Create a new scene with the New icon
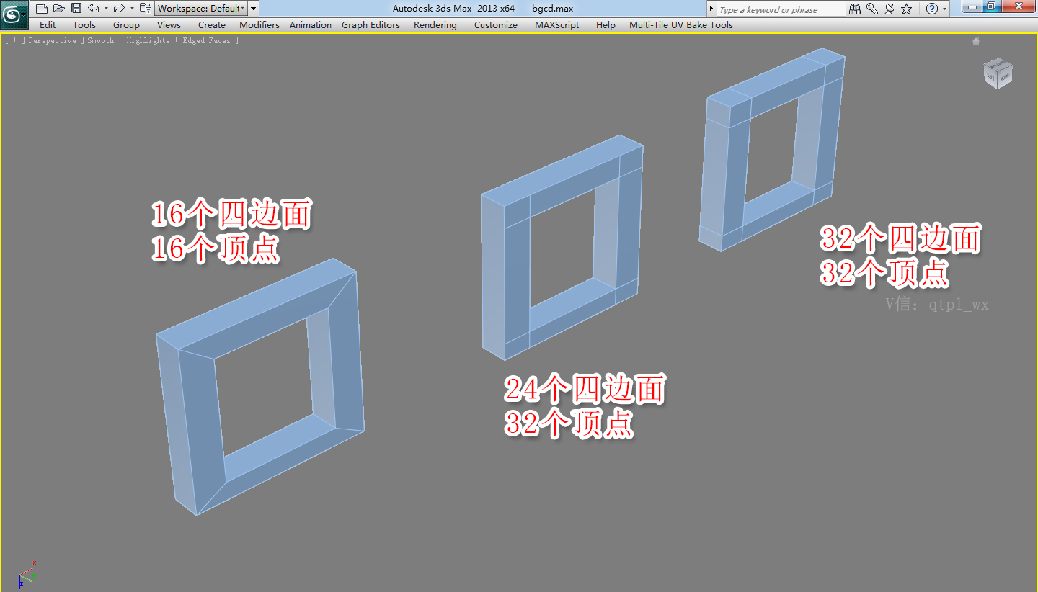The height and width of the screenshot is (592, 1038). point(41,8)
